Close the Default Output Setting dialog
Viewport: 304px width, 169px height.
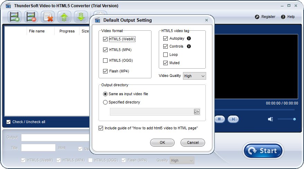pyautogui.click(x=207, y=20)
